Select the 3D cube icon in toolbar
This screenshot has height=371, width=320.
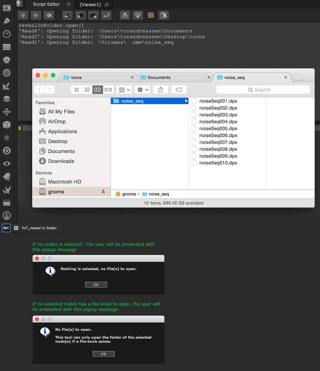(6, 125)
